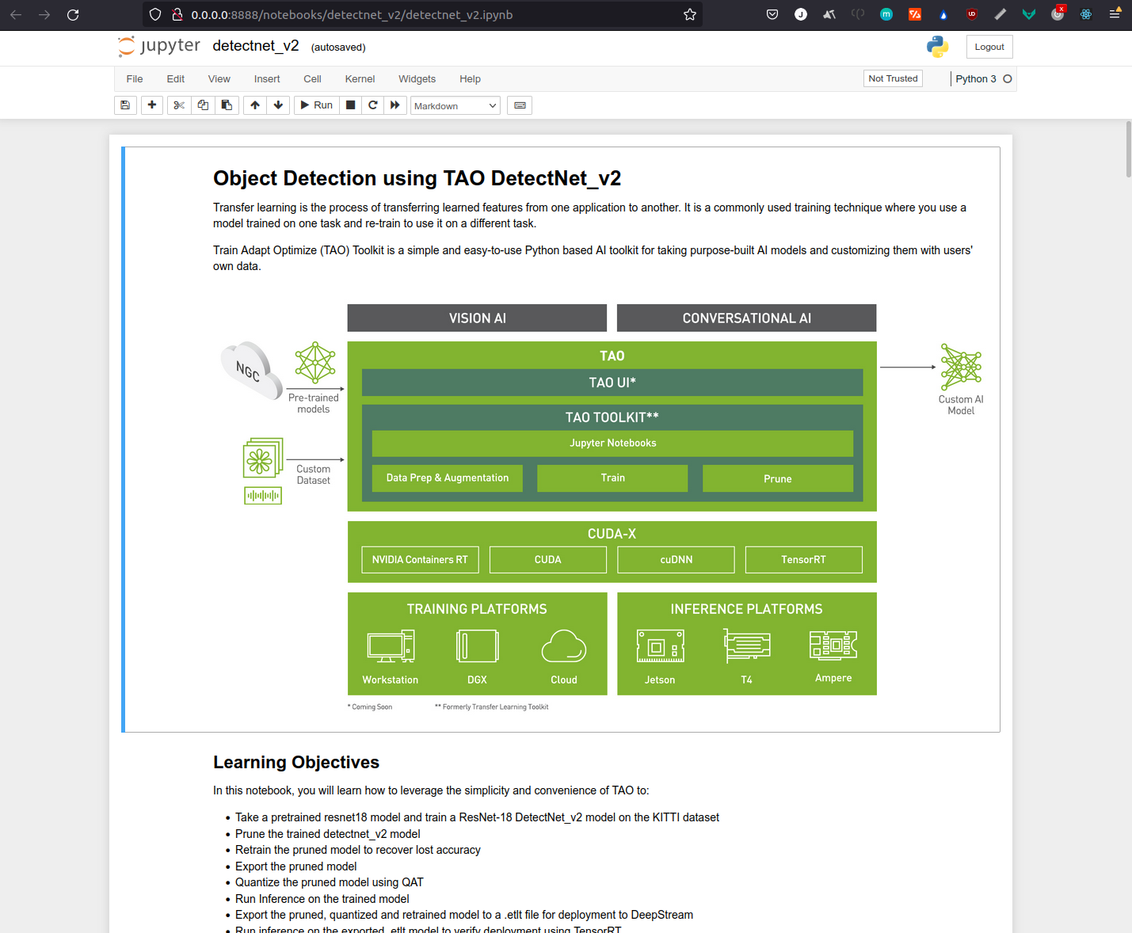
Task: Click the kernel idle indicator circle
Action: 1008,79
